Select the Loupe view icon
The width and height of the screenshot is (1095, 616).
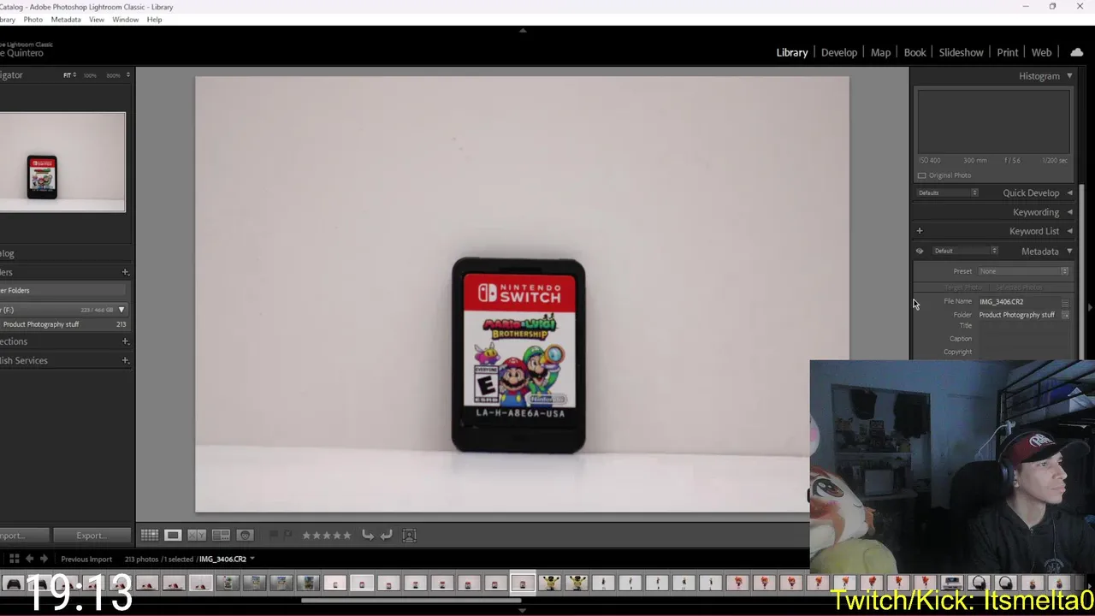click(173, 535)
